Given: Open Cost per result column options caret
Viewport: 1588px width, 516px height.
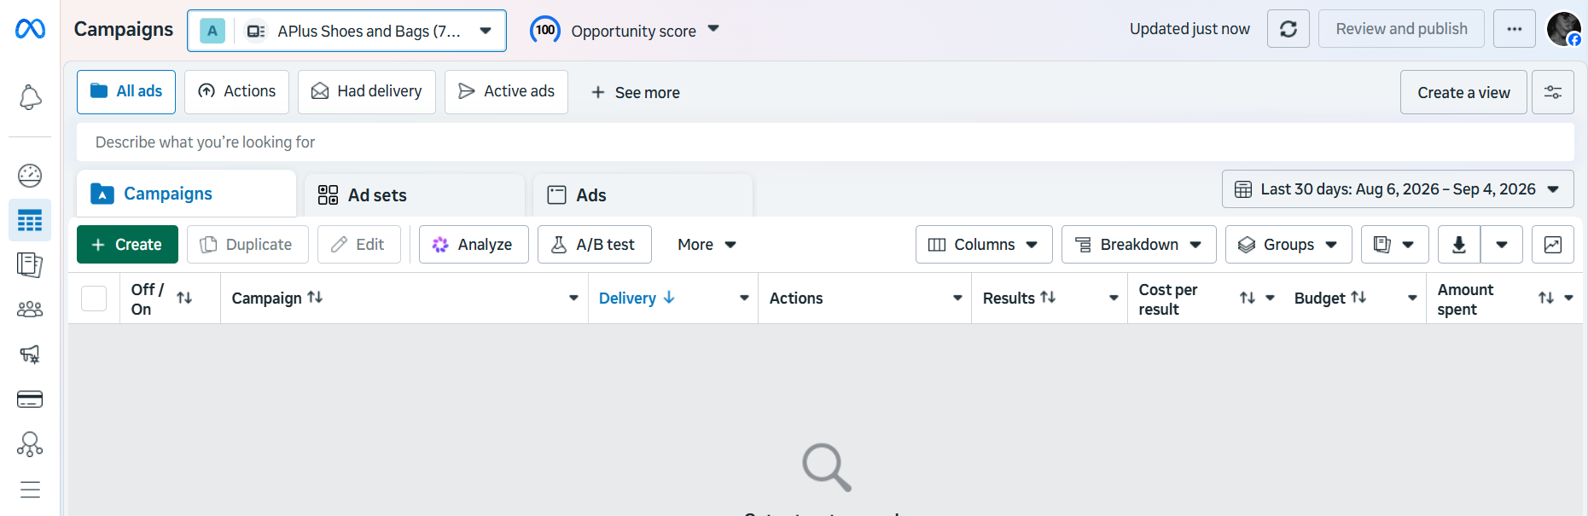Looking at the screenshot, I should coord(1270,298).
